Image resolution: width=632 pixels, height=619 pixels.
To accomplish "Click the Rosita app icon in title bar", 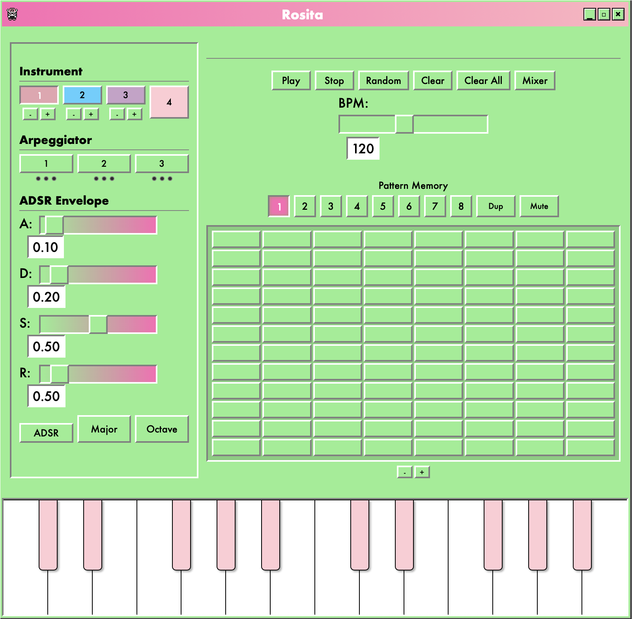I will 12,14.
